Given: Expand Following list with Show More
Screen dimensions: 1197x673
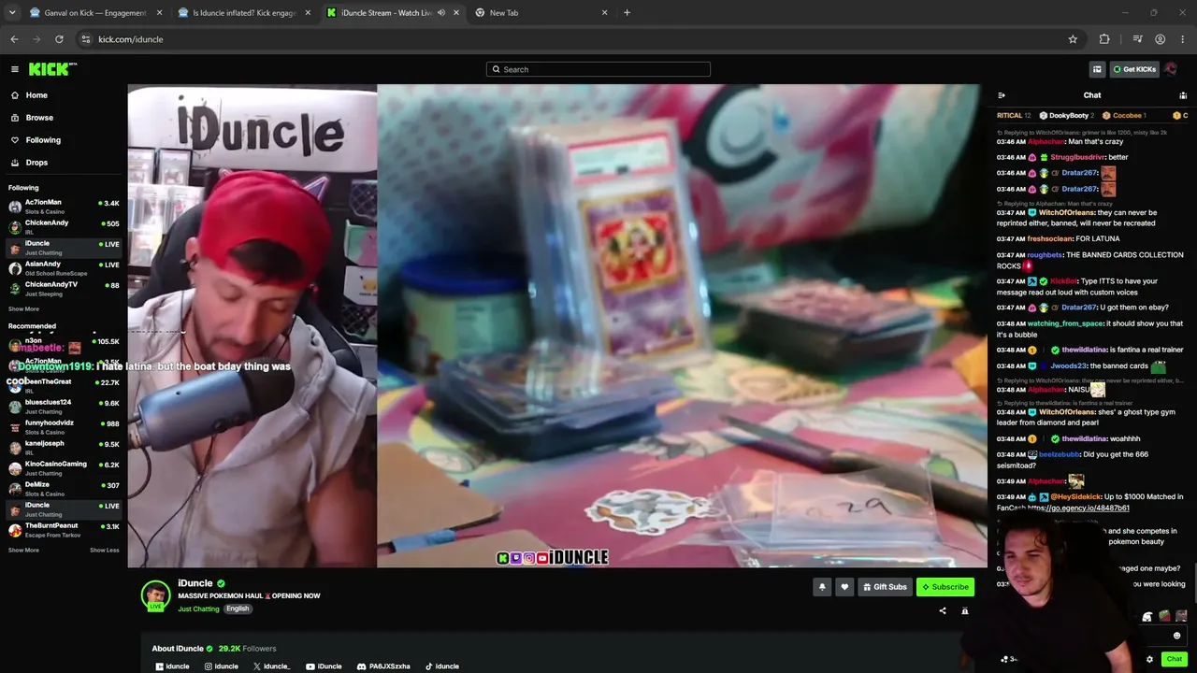Looking at the screenshot, I should coord(23,309).
